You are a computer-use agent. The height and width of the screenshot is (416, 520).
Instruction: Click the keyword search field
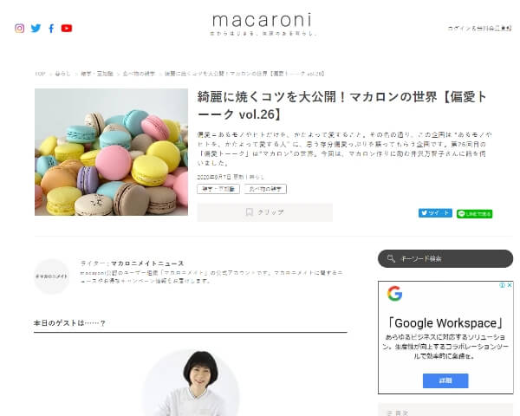(445, 259)
